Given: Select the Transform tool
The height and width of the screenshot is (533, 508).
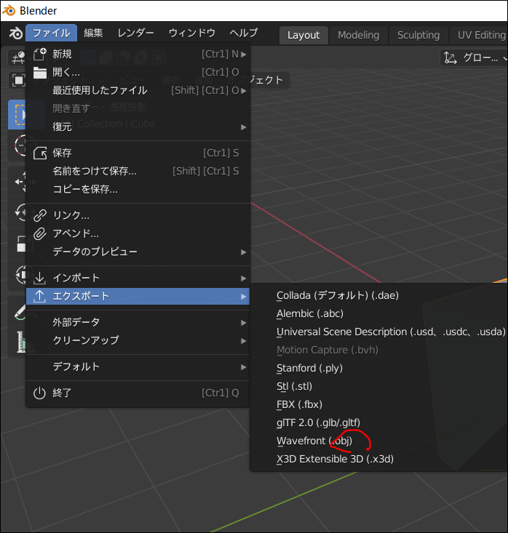Looking at the screenshot, I should click(21, 274).
